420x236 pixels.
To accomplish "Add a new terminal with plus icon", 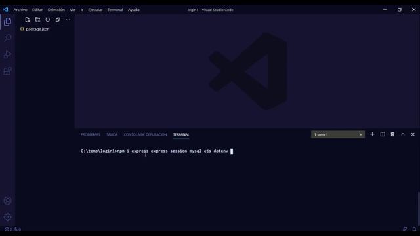I will 372,134.
